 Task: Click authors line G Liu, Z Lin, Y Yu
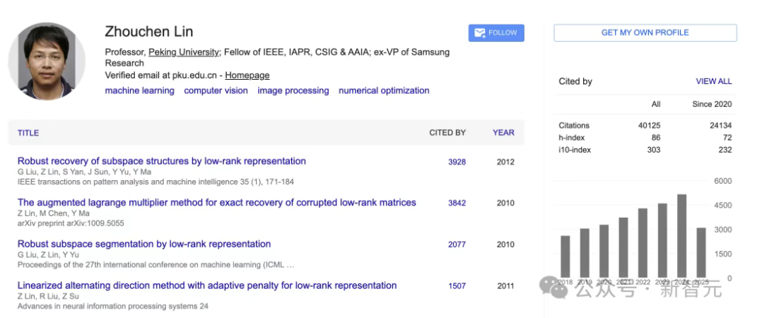coord(48,255)
